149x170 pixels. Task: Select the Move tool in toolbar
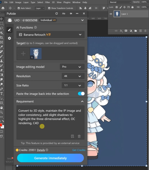click(1, 19)
